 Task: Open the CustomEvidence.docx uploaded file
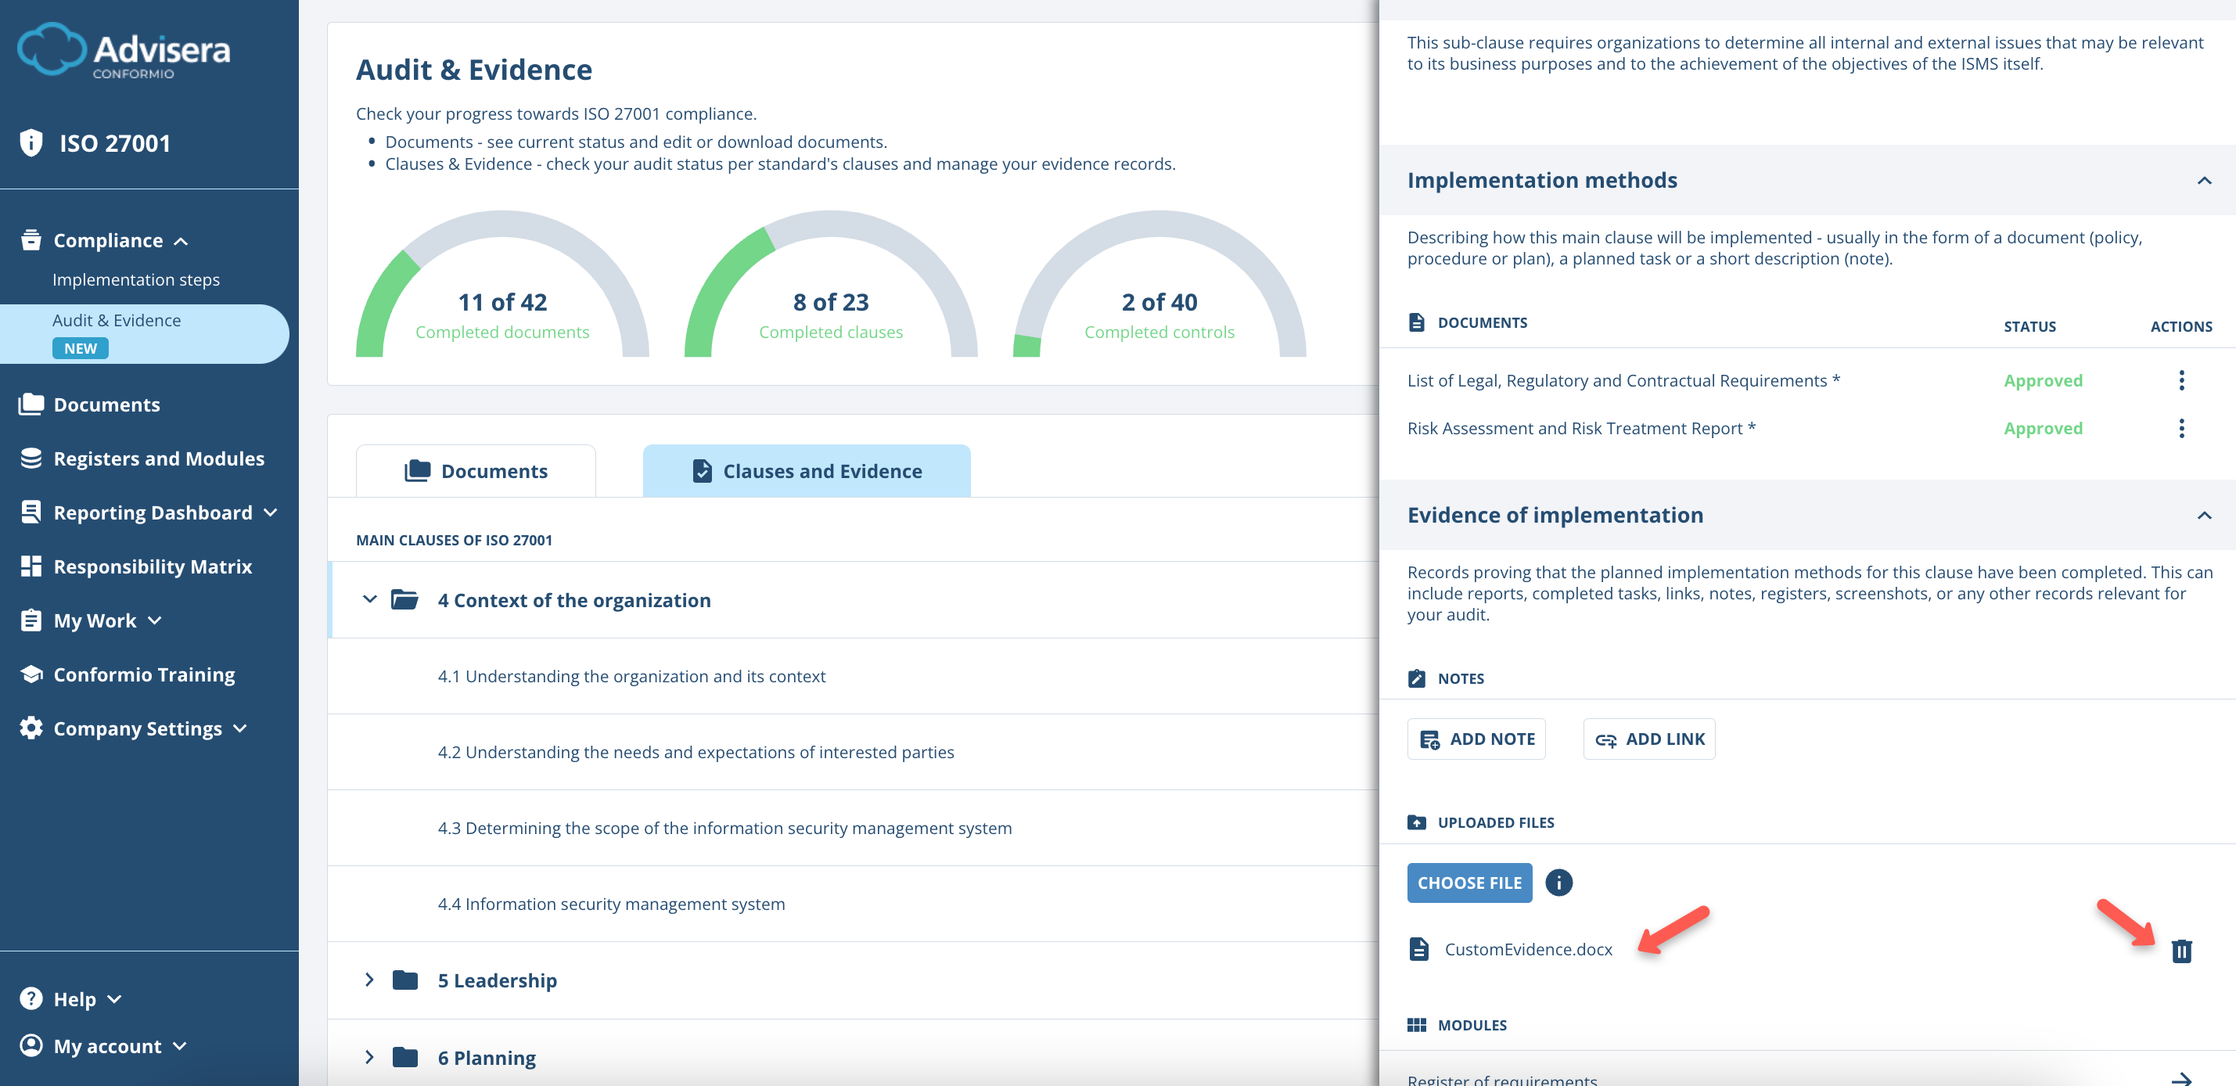(x=1528, y=949)
